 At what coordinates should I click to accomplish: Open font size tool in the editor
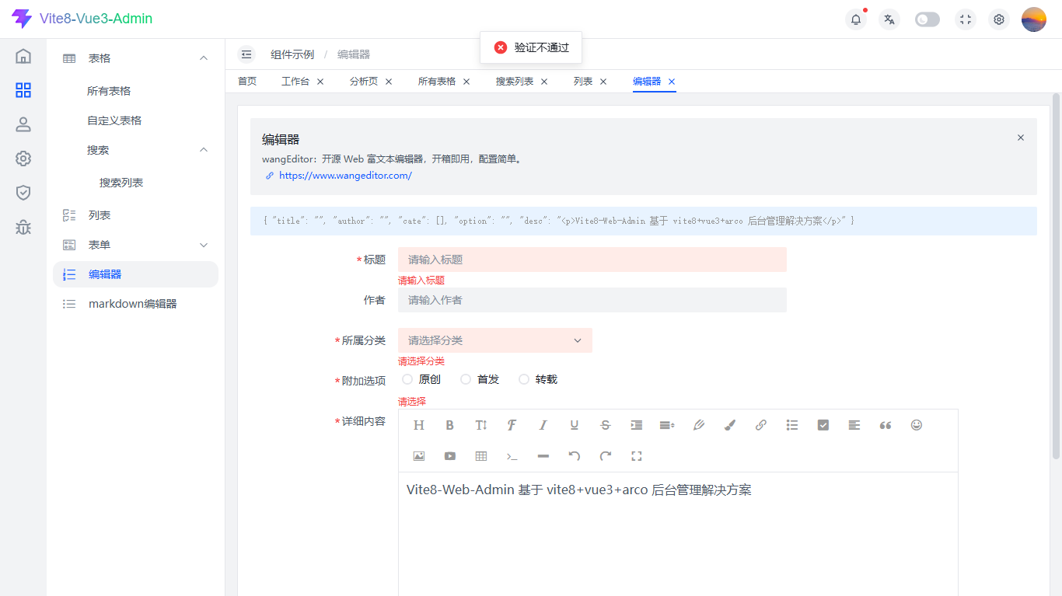point(481,425)
